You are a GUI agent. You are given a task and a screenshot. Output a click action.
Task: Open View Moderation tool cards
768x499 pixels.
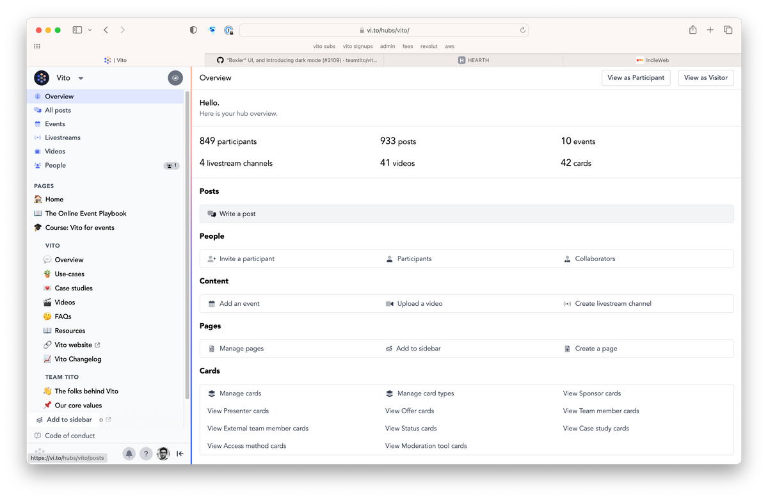(x=426, y=446)
